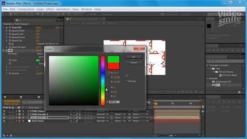Close the Color dialog with X
The height and width of the screenshot is (139, 247).
tap(139, 48)
